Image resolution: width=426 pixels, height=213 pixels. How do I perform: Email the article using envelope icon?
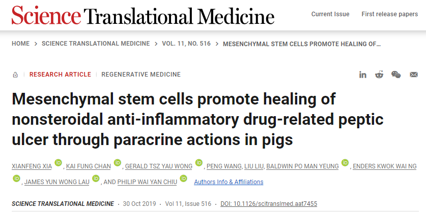414,75
